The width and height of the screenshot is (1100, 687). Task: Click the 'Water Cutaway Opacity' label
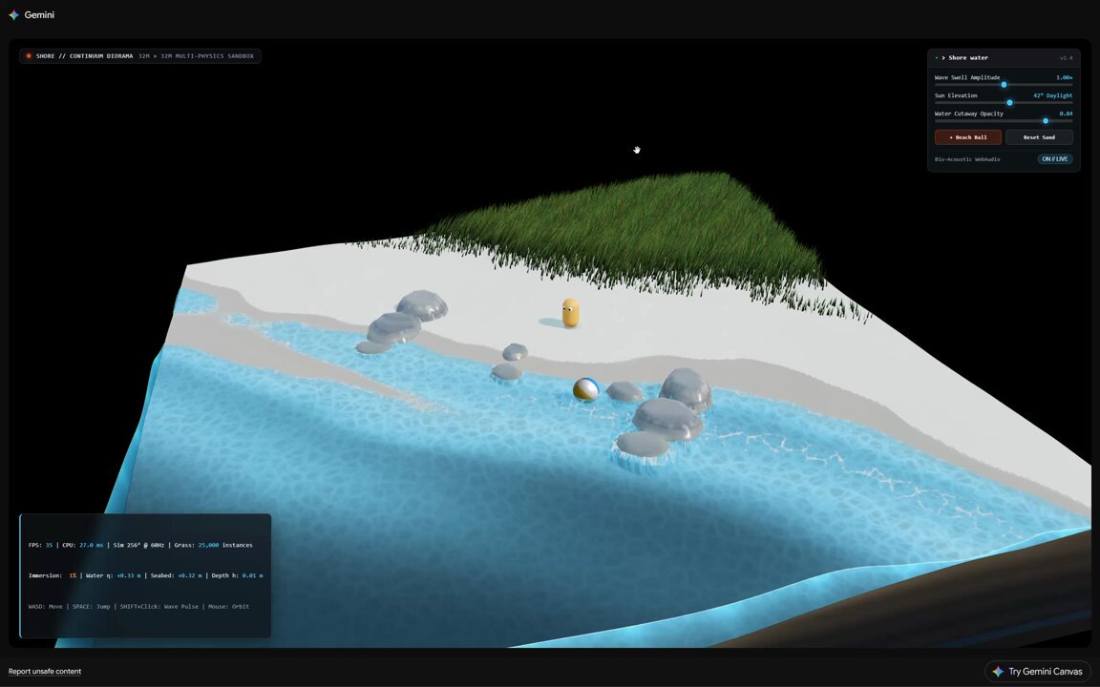click(969, 114)
